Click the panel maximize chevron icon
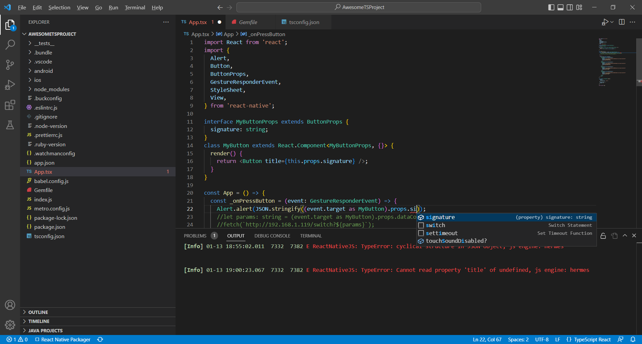 pos(625,235)
